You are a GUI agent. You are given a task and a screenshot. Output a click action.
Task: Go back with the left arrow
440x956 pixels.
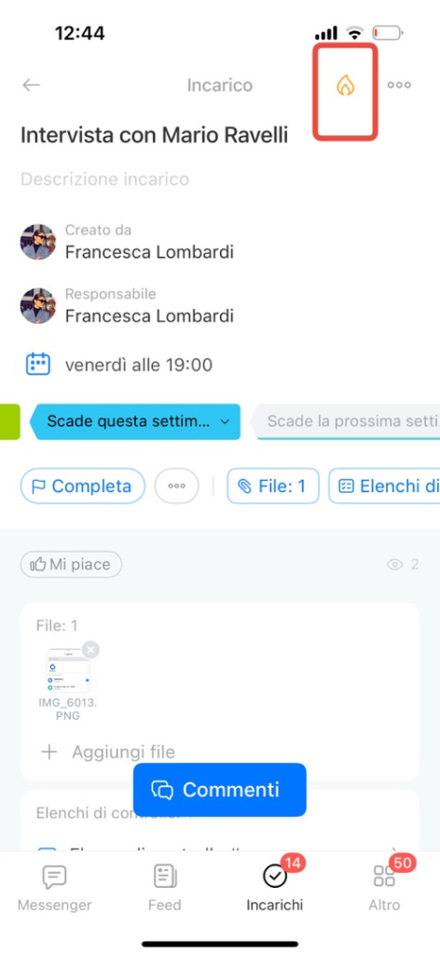click(31, 85)
